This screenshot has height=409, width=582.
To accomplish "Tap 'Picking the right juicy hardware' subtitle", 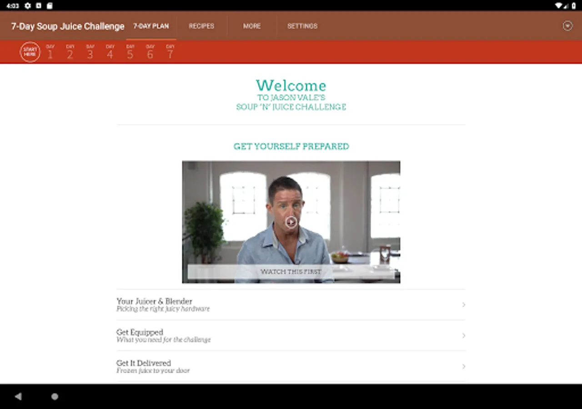I will (163, 309).
